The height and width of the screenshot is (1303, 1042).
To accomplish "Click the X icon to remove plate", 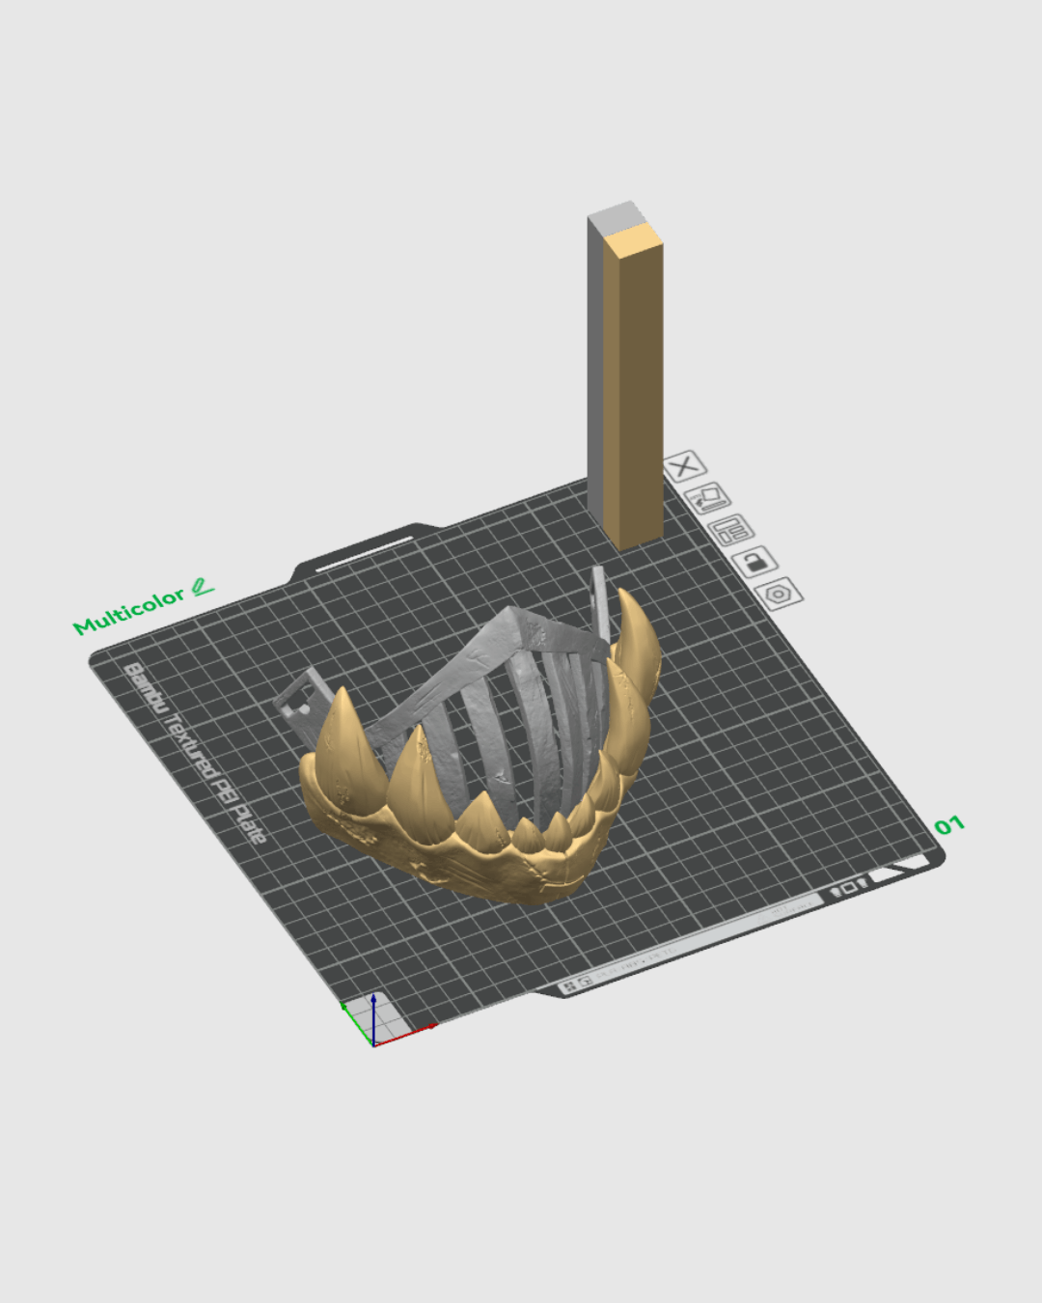I will [x=684, y=467].
